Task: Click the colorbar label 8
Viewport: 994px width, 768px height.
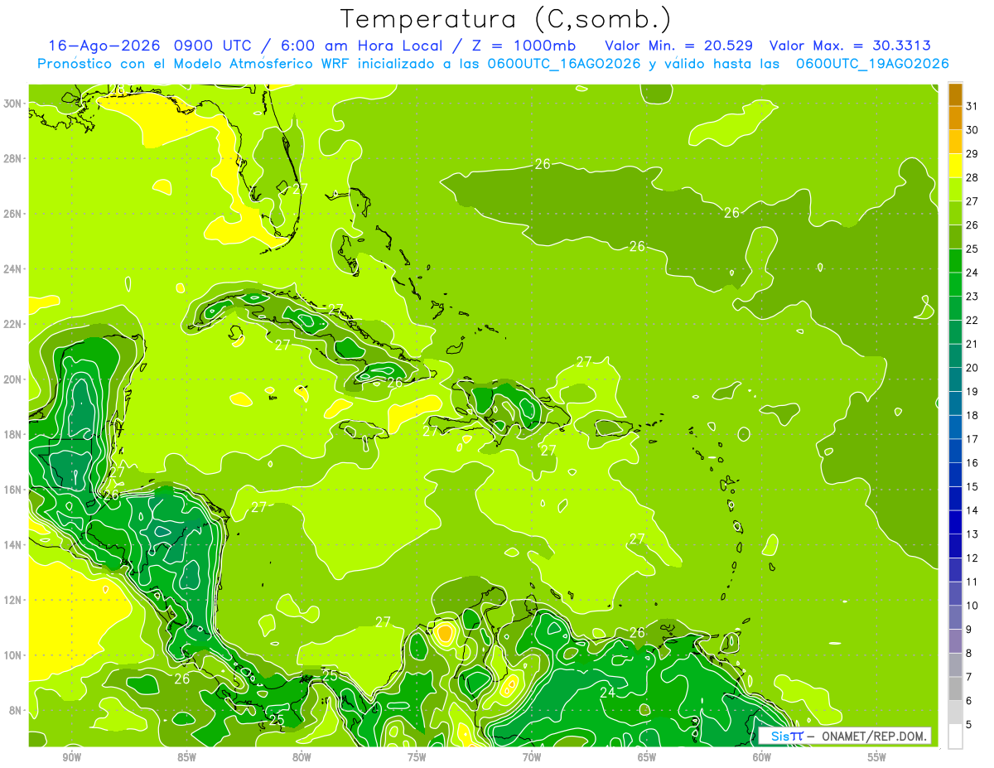Action: point(968,654)
